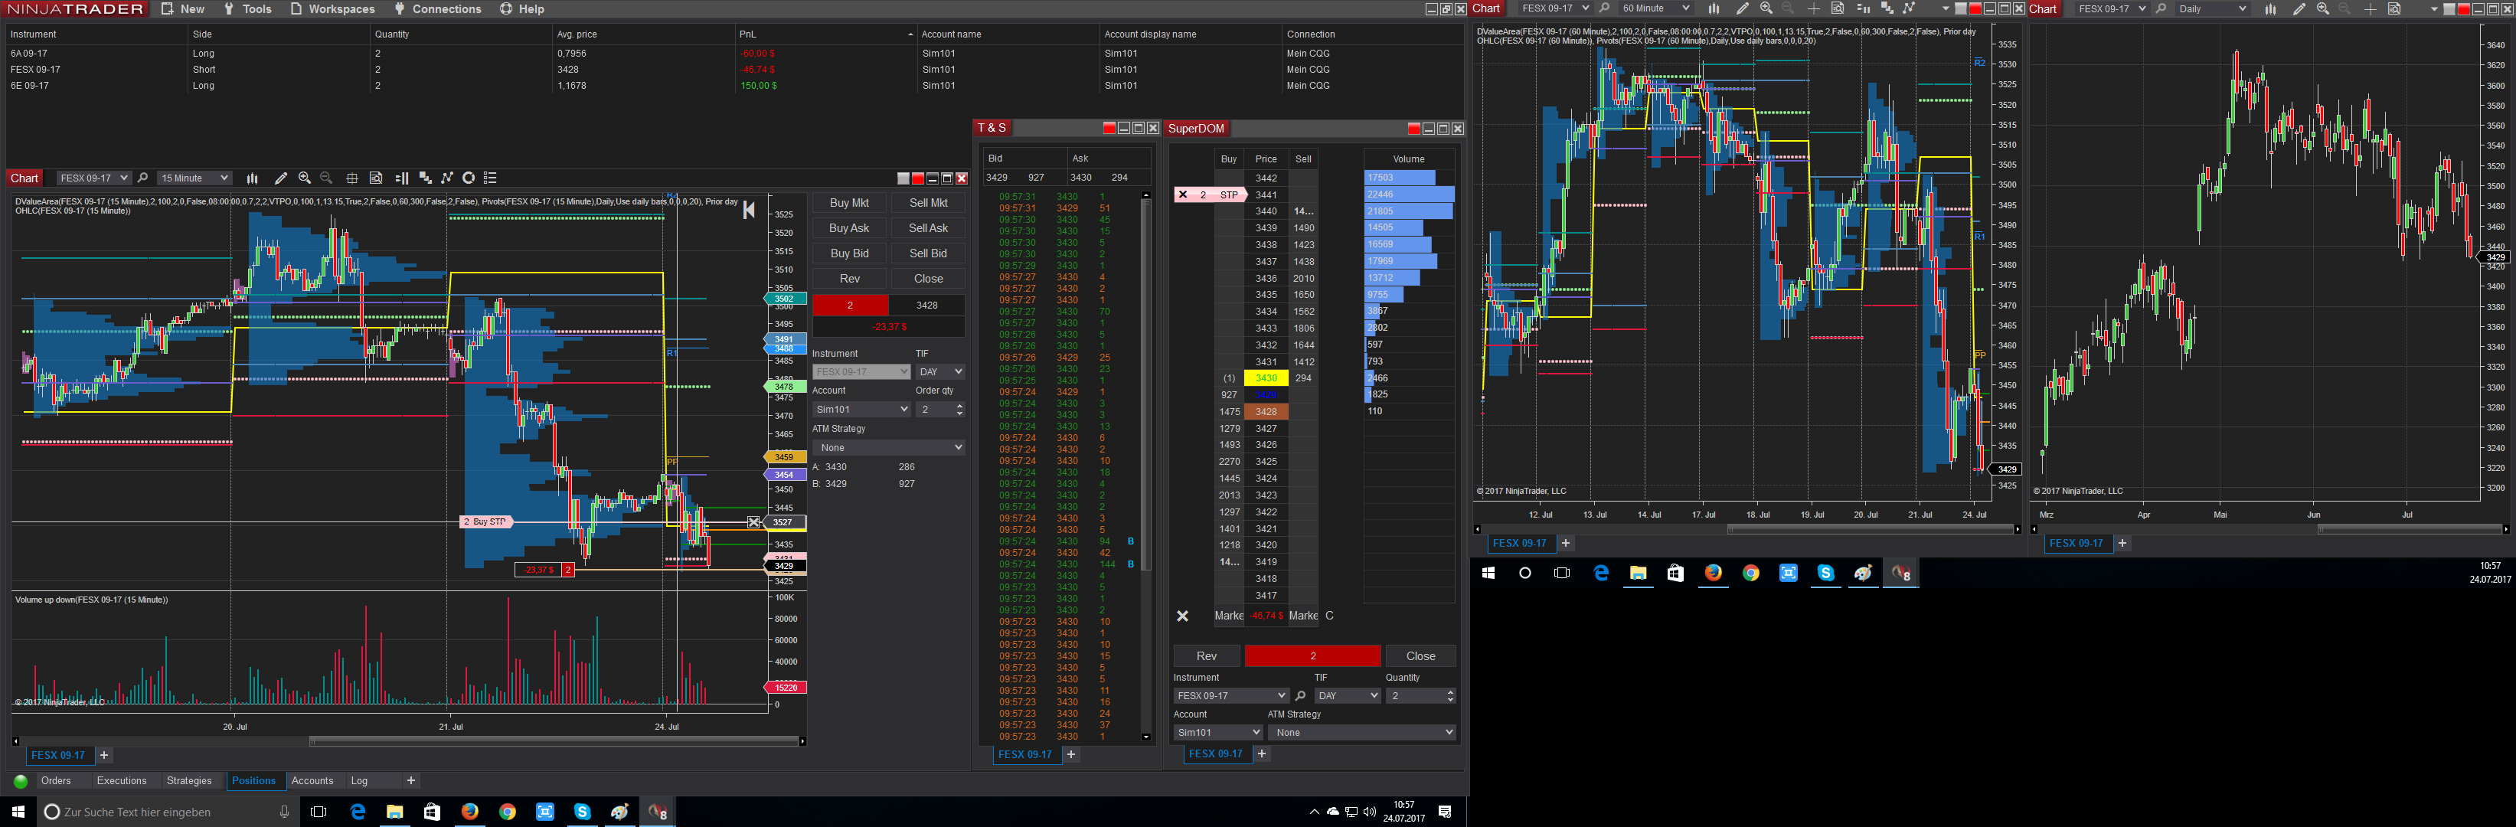Open drawing tools in Daily chart
The width and height of the screenshot is (2516, 827).
[x=2299, y=8]
